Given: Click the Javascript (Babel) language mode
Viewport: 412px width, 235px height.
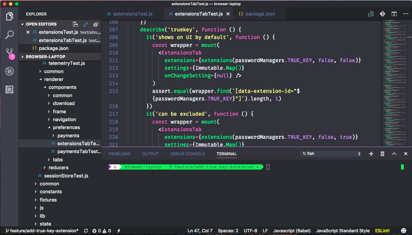Looking at the screenshot, I should 292,231.
